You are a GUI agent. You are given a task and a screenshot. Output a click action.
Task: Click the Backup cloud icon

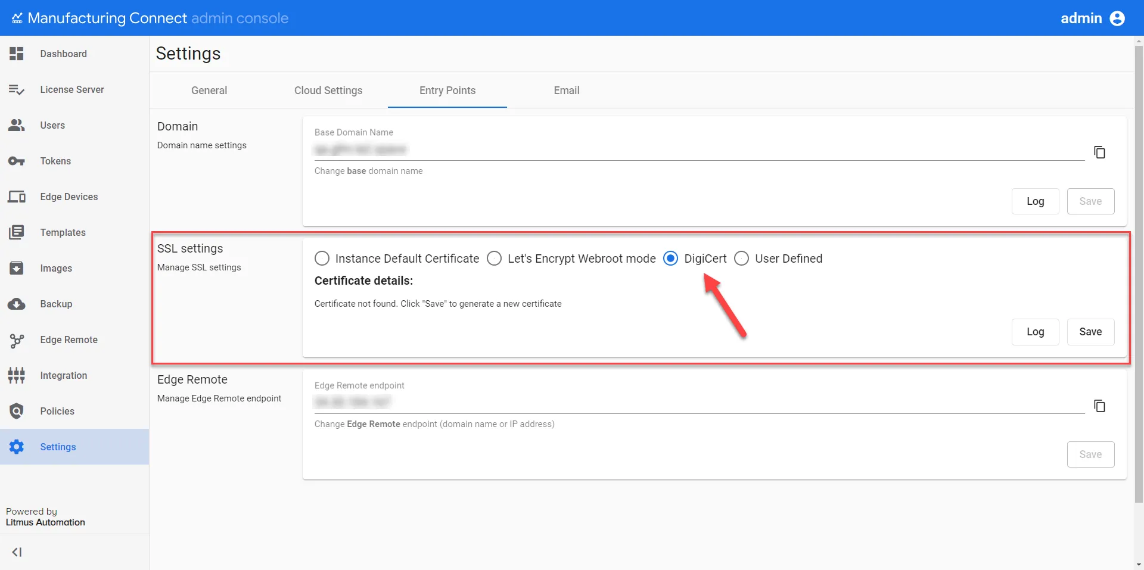17,304
